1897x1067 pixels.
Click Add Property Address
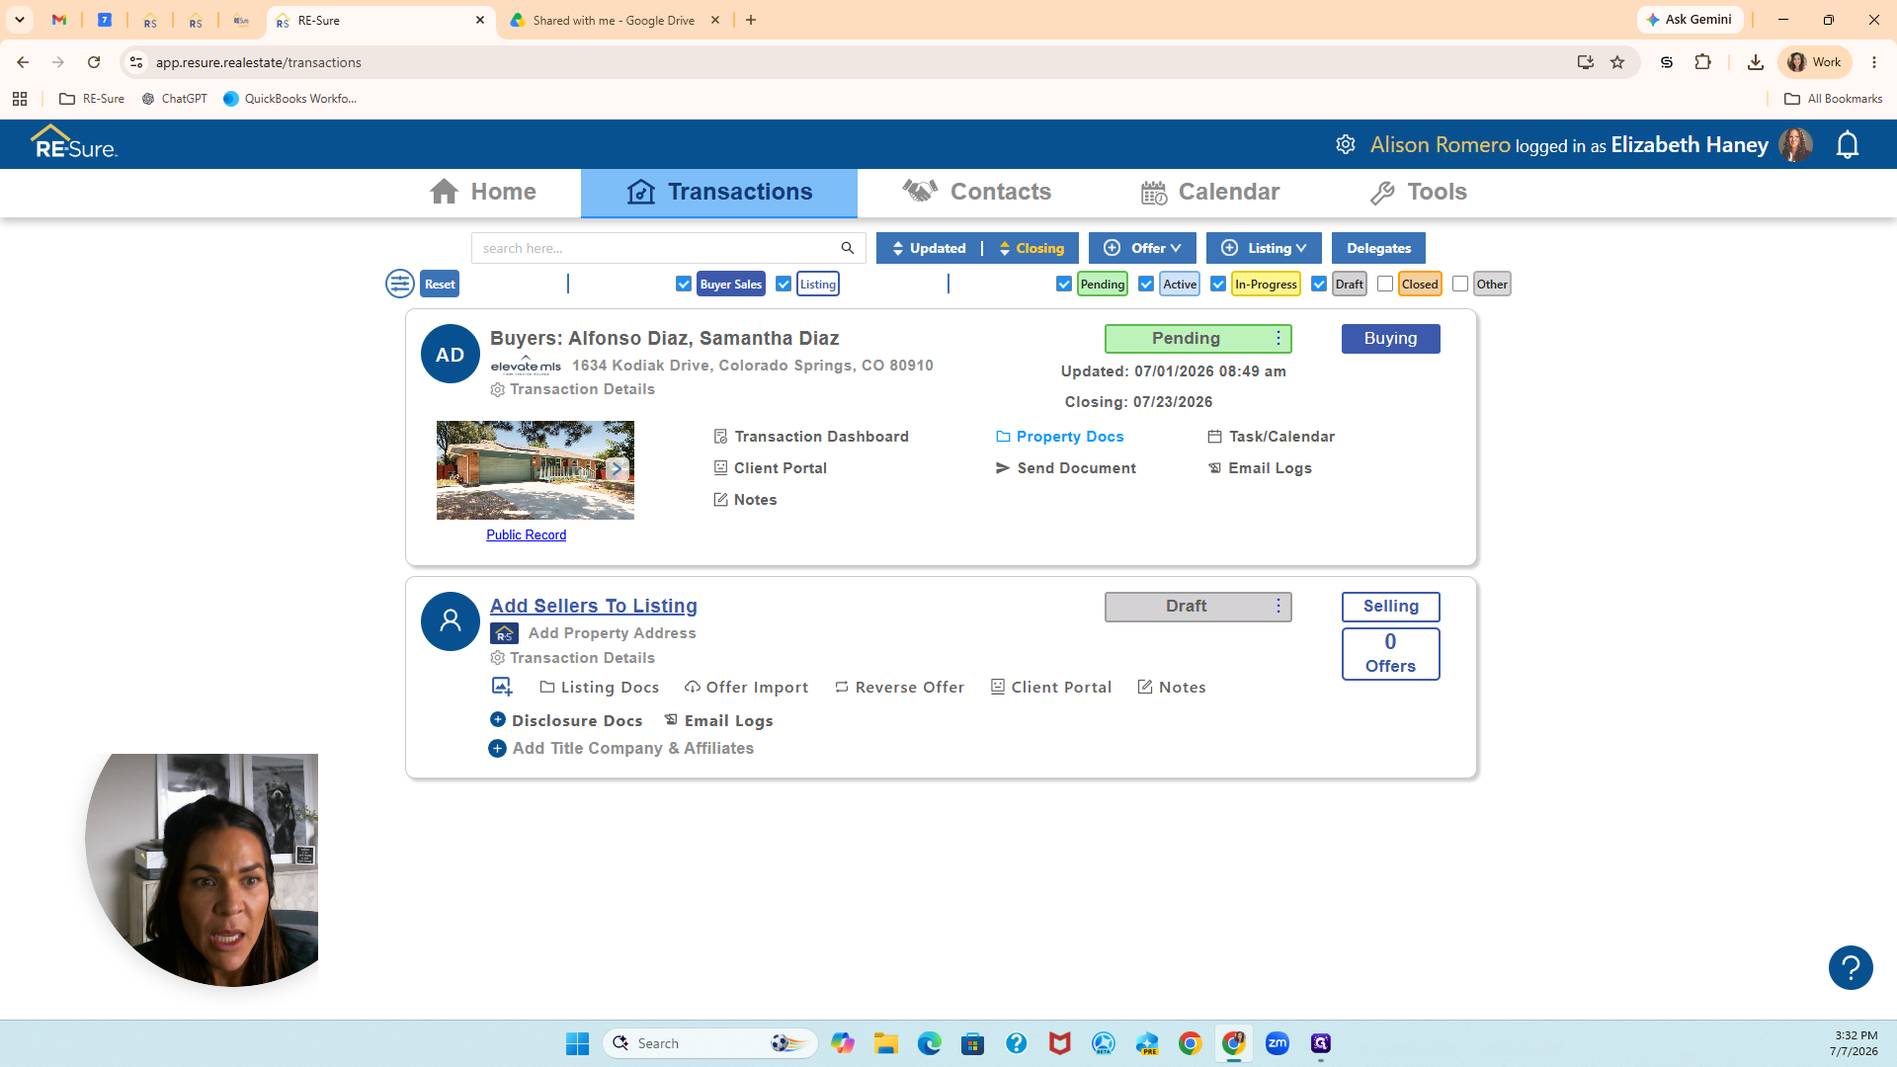[x=612, y=633]
